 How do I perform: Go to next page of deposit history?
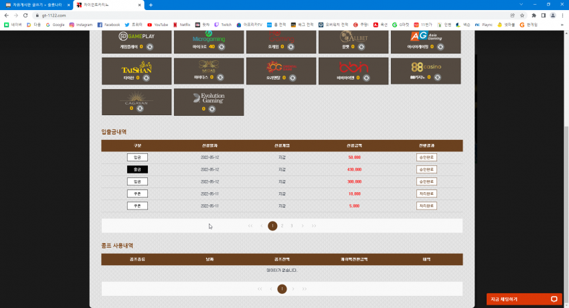(303, 226)
